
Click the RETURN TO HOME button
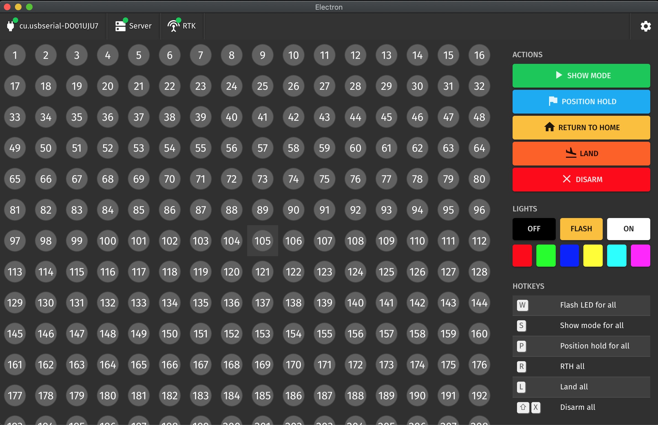[581, 128]
